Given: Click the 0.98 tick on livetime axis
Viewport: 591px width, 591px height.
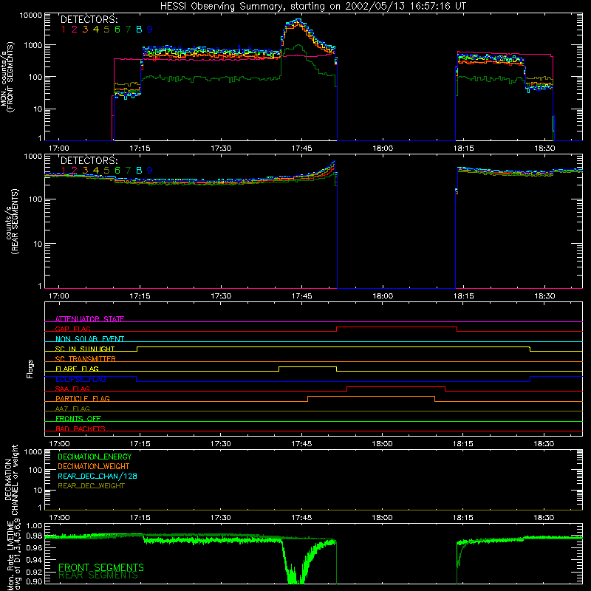Looking at the screenshot, I should [x=34, y=536].
